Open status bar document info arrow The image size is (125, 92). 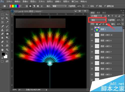[x=46, y=90]
